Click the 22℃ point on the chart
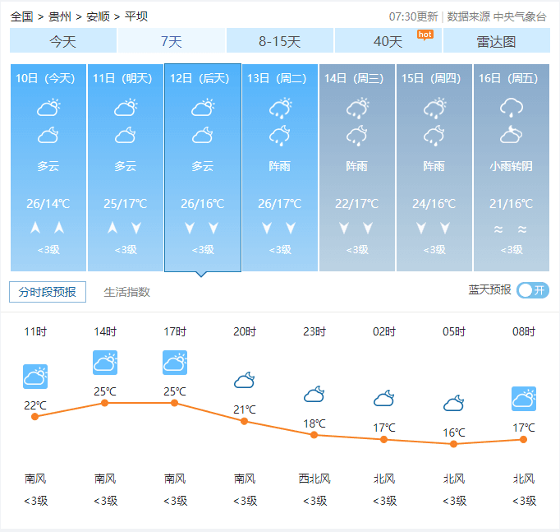560x532 pixels. 35,417
